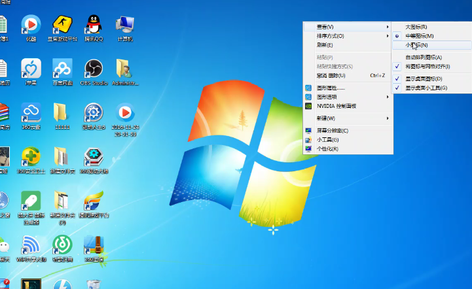Screen dimensions: 472x289
Task: Choose 小图标(N) small icons option
Action: 432,45
